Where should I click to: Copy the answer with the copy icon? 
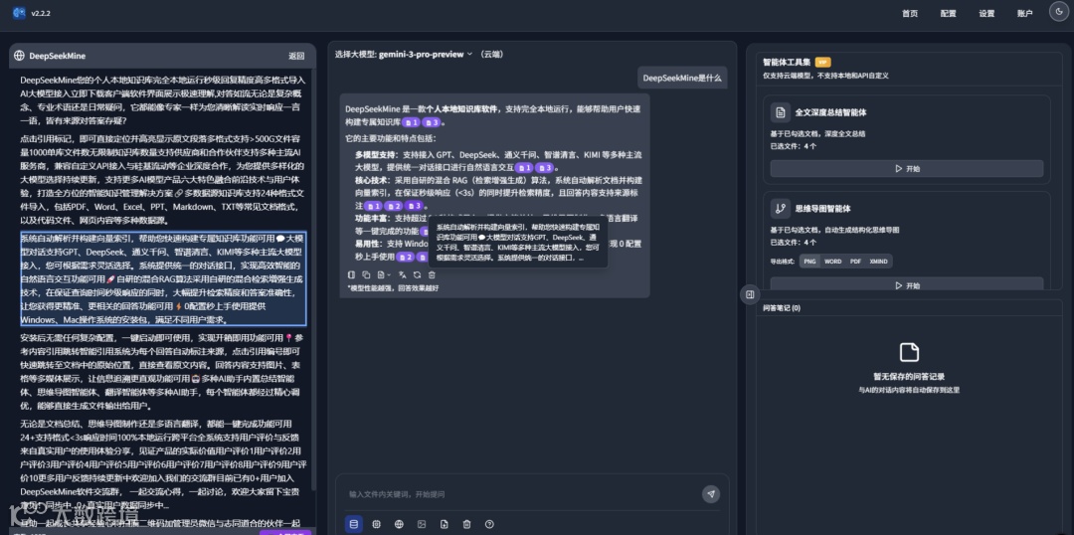point(366,274)
